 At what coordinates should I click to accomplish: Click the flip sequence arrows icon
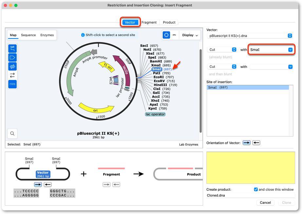coord(12,75)
